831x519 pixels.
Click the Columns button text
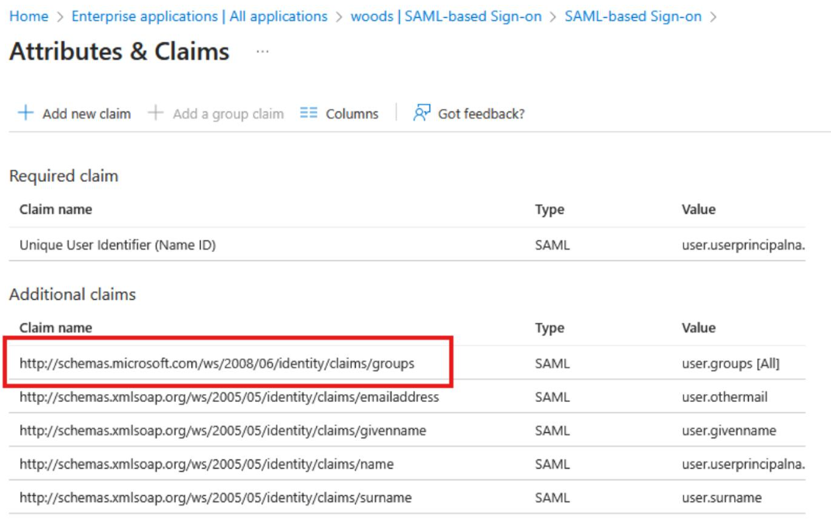352,114
